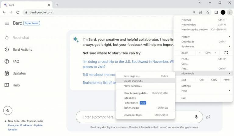Open the profile avatar circle
The width and height of the screenshot is (234, 136).
click(x=223, y=12)
